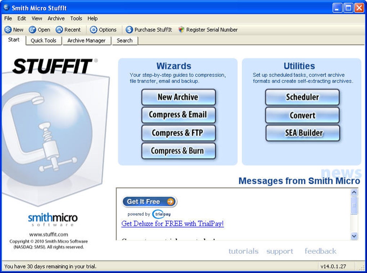Click the Open archive toolbar icon
367x273 pixels.
click(32, 30)
